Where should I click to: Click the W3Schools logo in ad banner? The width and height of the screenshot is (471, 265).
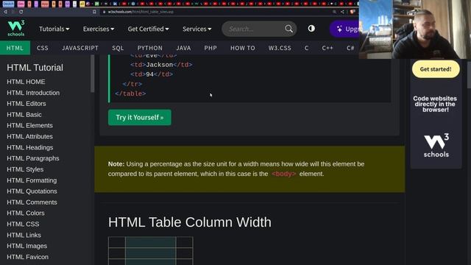coord(436,146)
